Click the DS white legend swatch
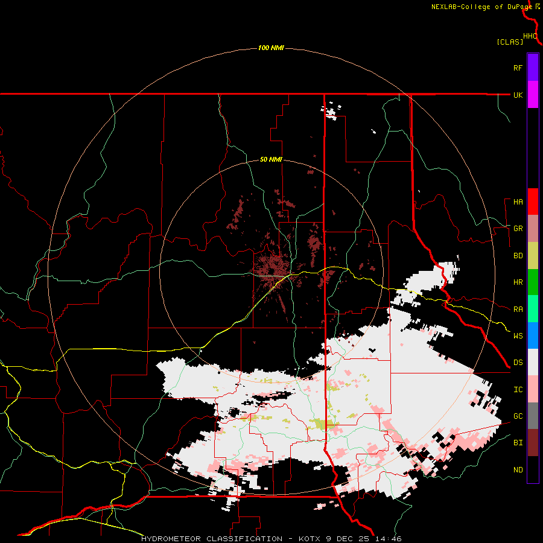Viewport: 543px width, 543px height. (533, 362)
